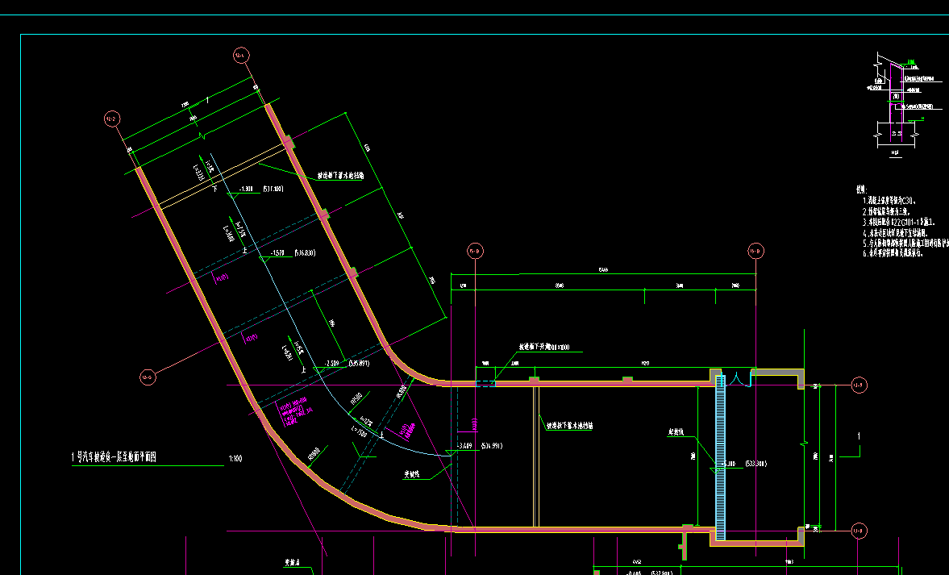
Task: Select the left 15-B axis bubble
Action: point(475,251)
